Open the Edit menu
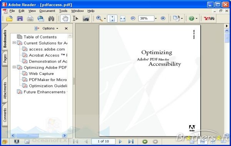Screen dimensions: 231x146 click(21, 11)
